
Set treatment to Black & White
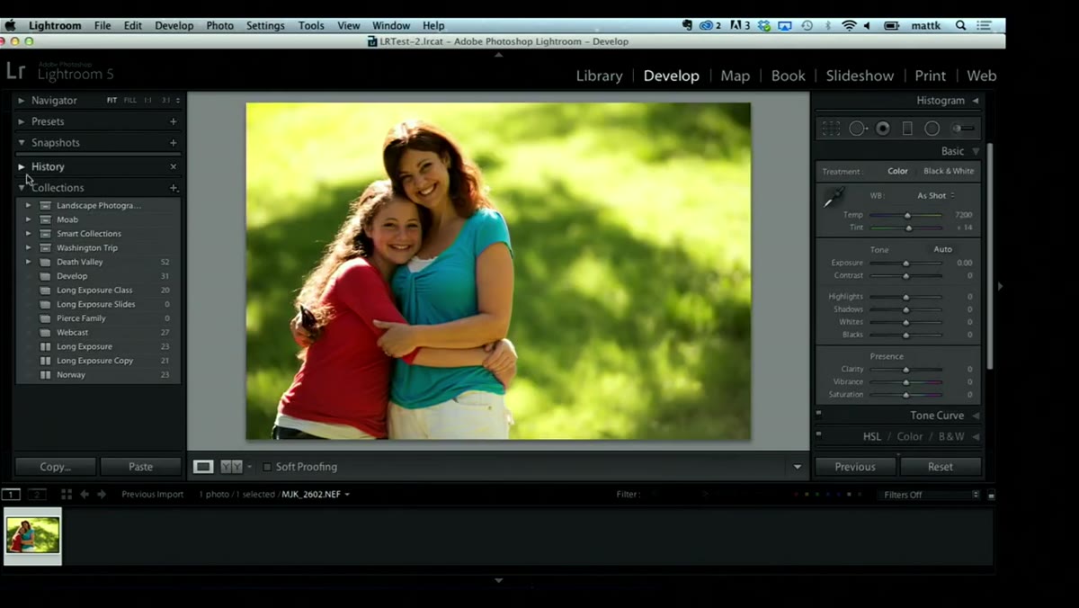click(949, 171)
